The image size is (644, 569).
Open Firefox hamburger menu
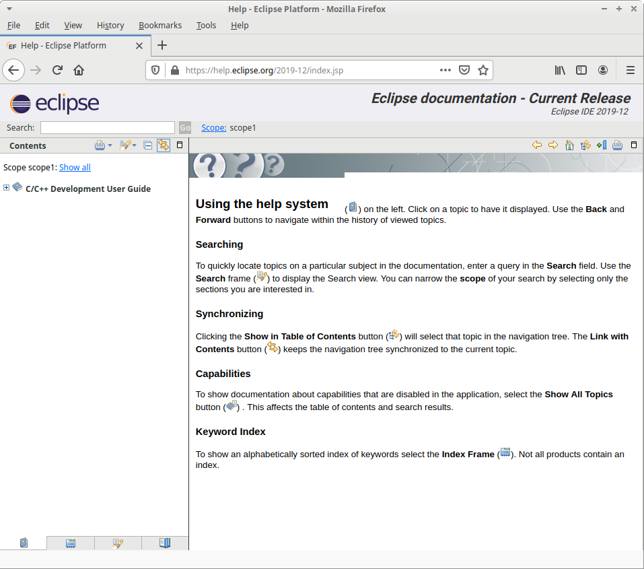click(x=631, y=70)
